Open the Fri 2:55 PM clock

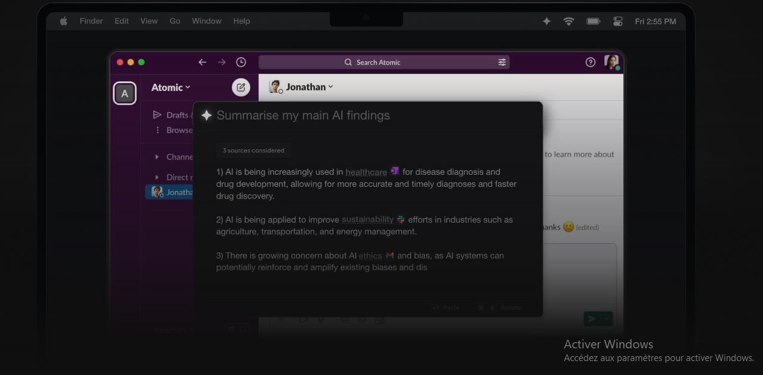point(656,21)
